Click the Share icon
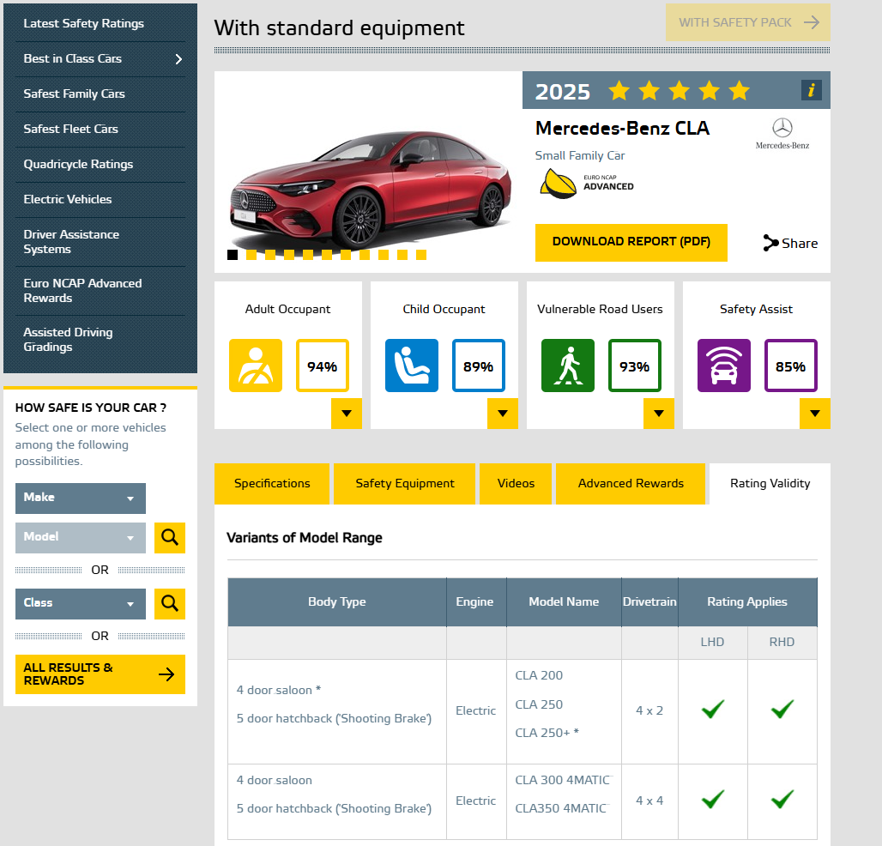 tap(770, 243)
